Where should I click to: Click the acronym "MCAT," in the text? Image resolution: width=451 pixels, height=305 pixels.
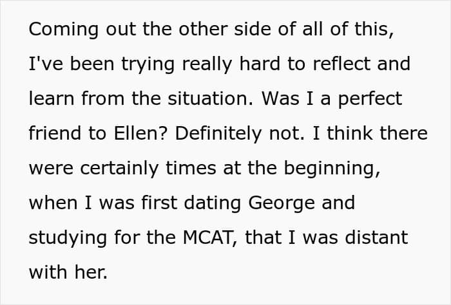click(x=211, y=238)
